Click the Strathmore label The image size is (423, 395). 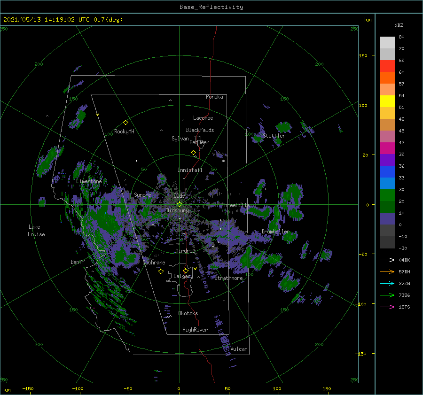coord(228,278)
